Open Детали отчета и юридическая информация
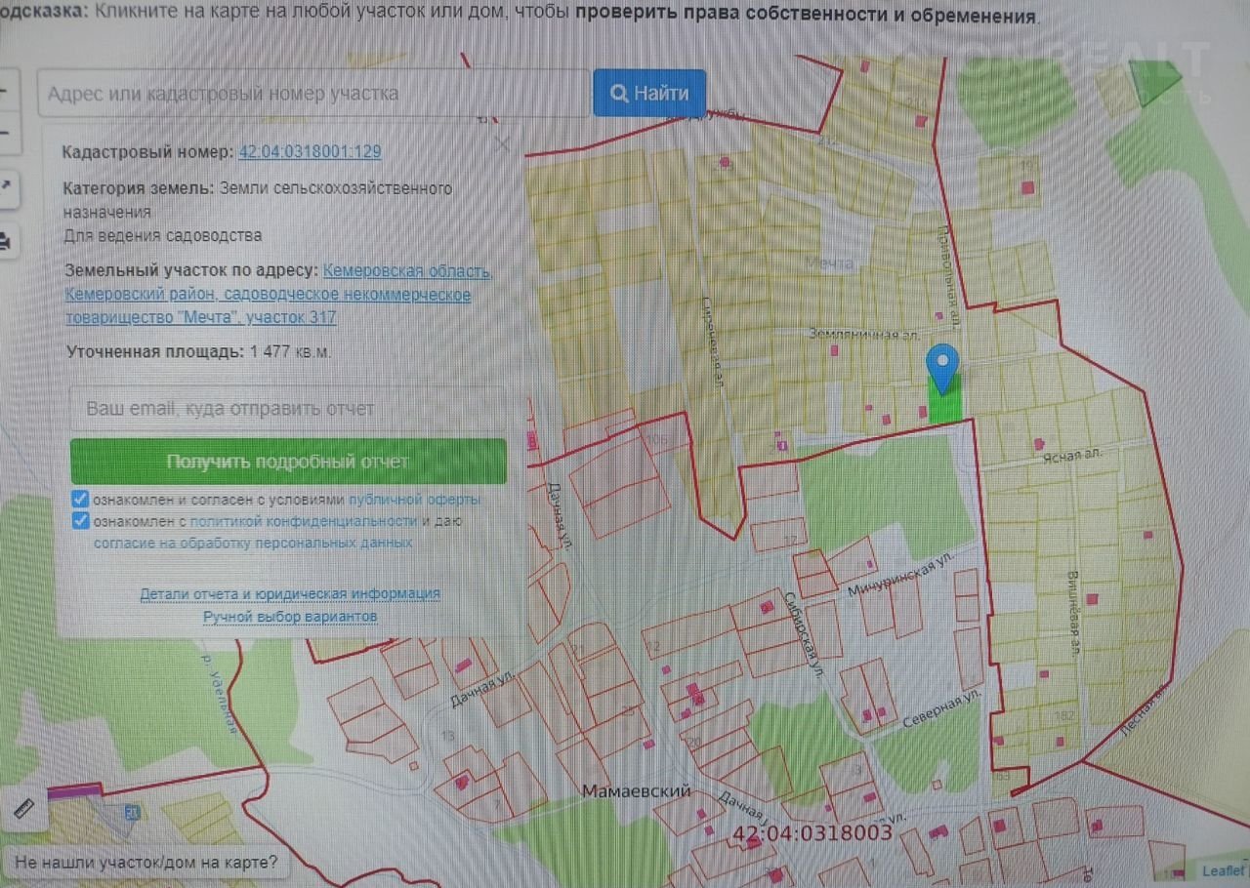Screen dimensions: 1250x888 pos(289,593)
